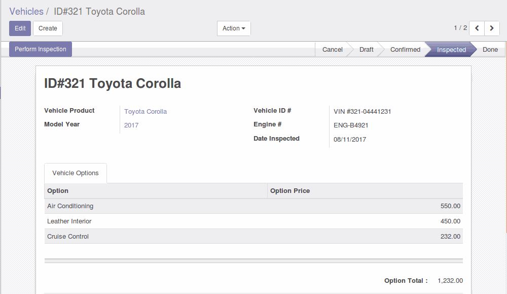507x294 pixels.
Task: Open the 2017 model year link
Action: pos(131,125)
